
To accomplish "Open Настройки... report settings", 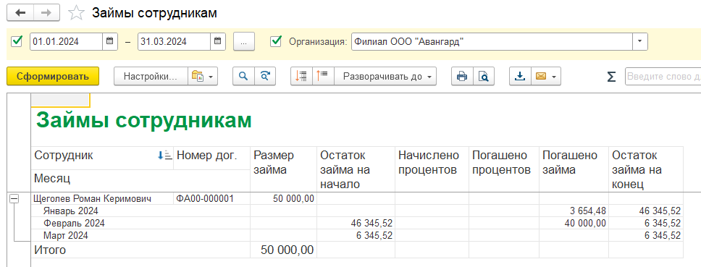I will tap(151, 77).
